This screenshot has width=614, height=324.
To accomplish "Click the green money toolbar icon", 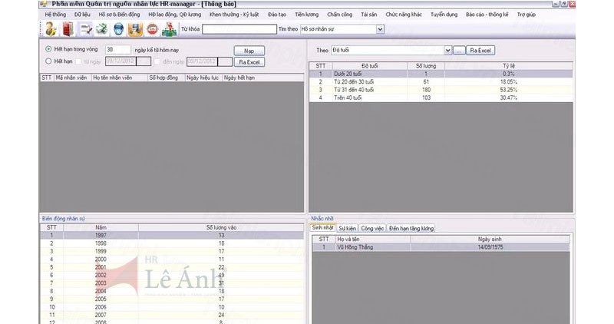I will pyautogui.click(x=101, y=29).
